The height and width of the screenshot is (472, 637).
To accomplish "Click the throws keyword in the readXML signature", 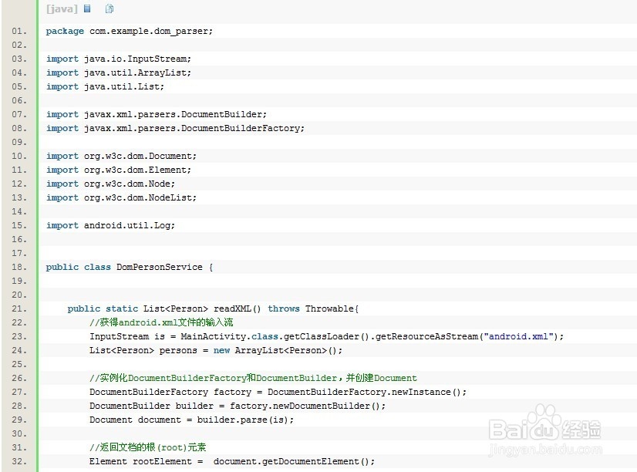I will pos(284,308).
